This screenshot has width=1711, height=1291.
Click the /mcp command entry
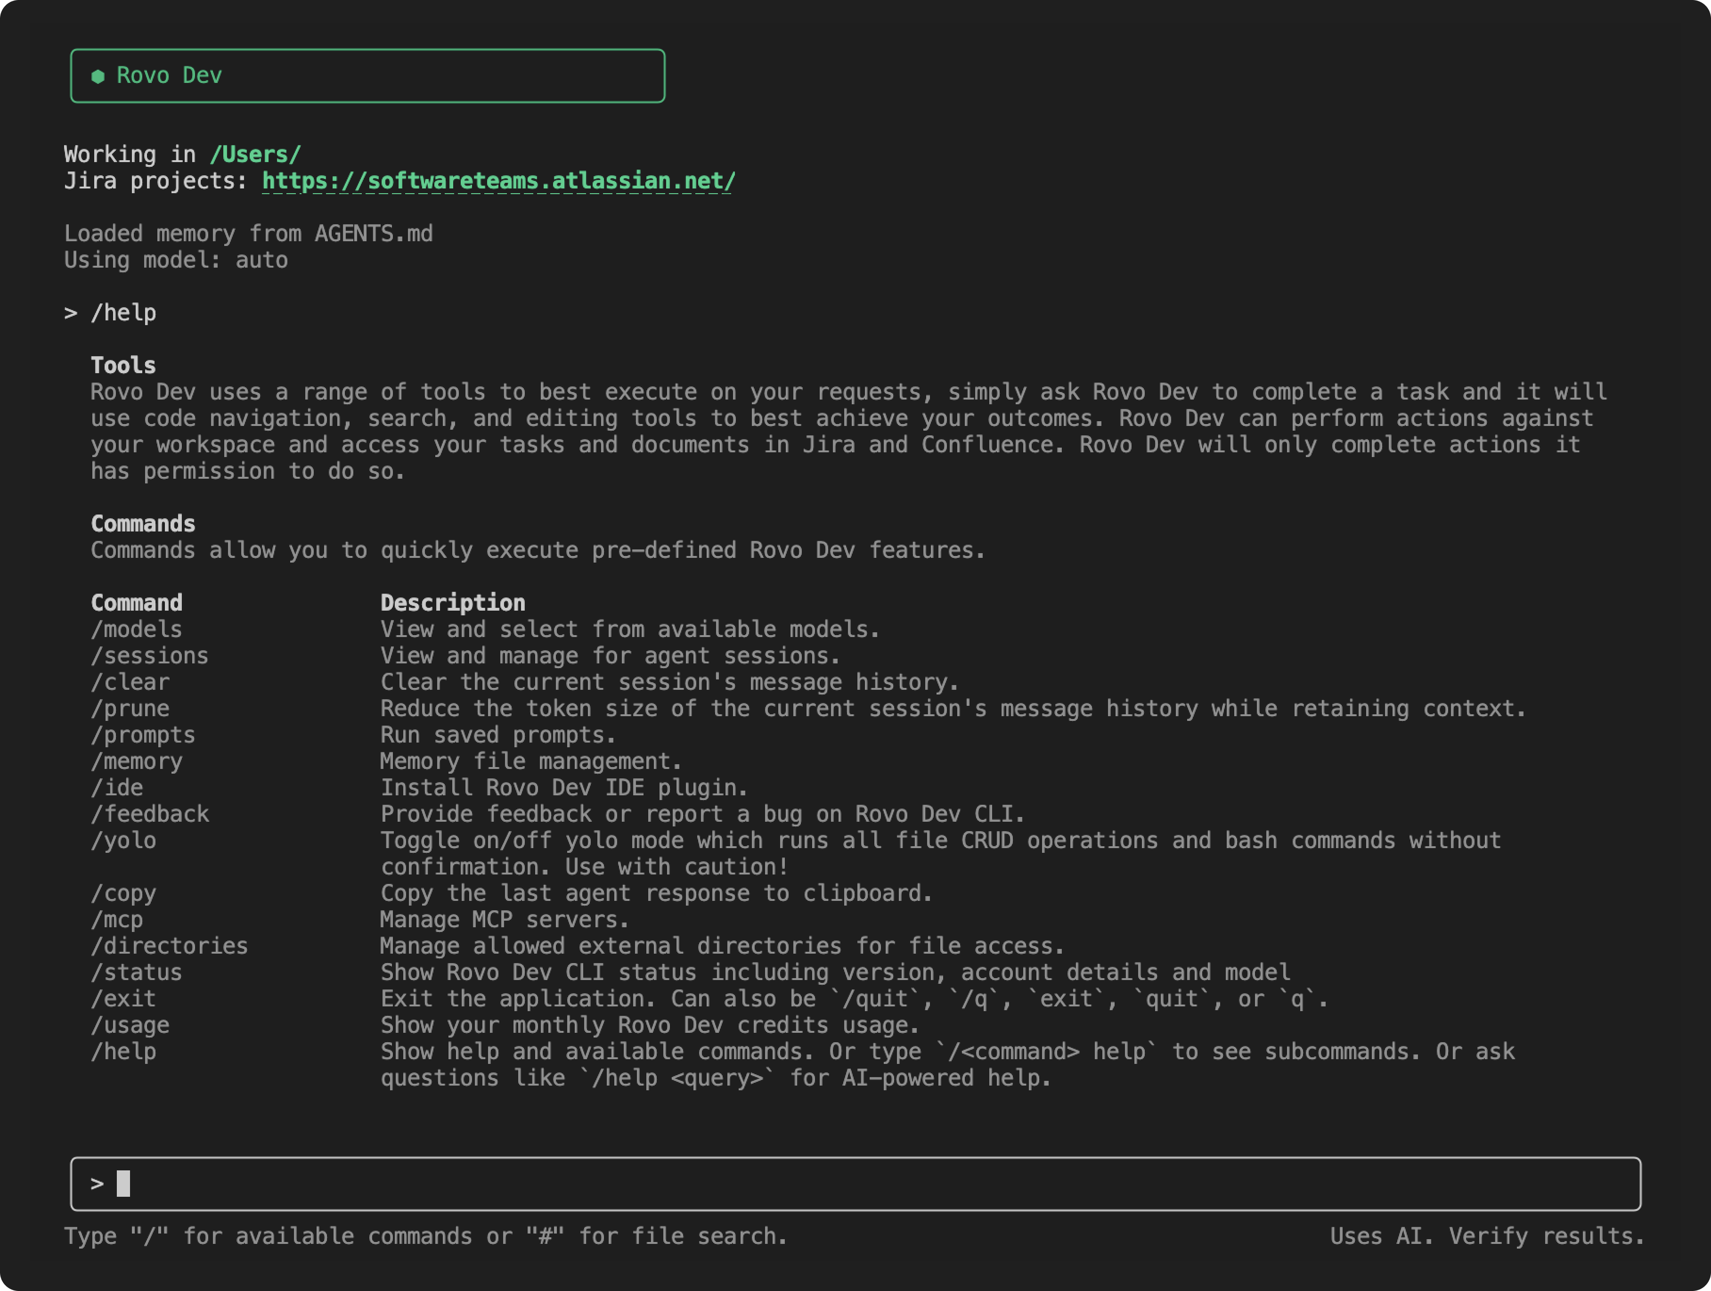(x=117, y=920)
